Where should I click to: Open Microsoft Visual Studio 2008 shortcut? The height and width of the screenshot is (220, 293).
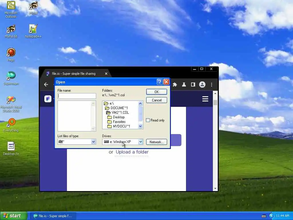[x=11, y=104]
